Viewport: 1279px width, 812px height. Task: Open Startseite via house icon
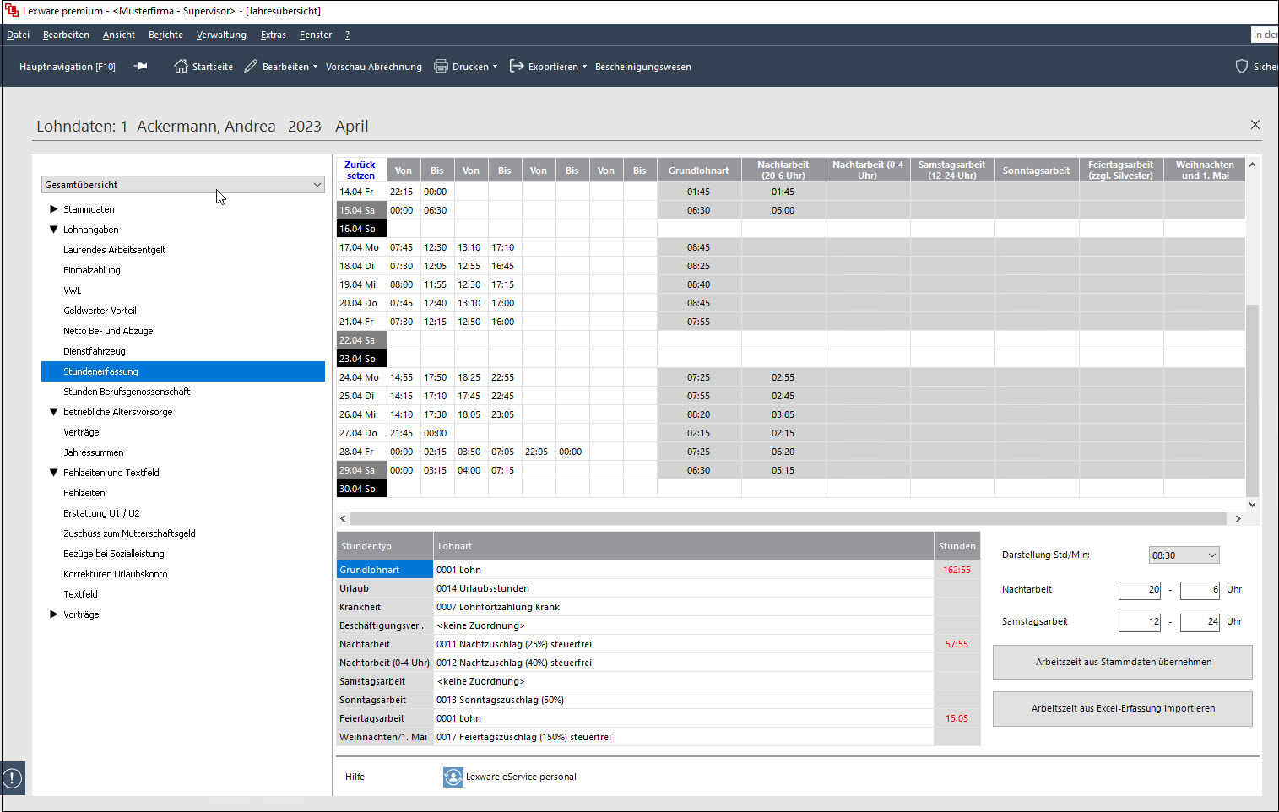(x=181, y=66)
